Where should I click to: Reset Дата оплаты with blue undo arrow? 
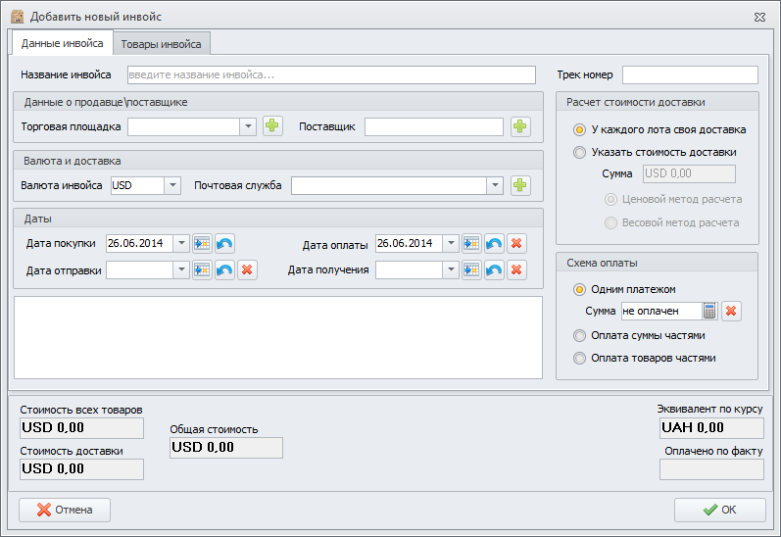[x=495, y=244]
